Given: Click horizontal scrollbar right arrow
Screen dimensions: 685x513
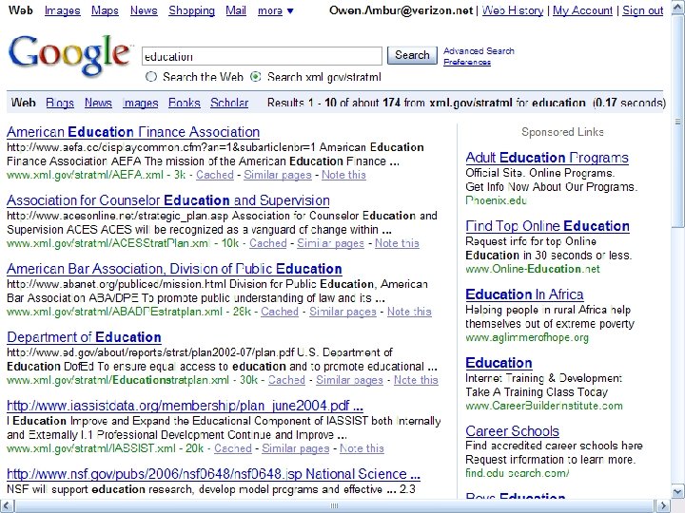Looking at the screenshot, I should click(x=663, y=506).
